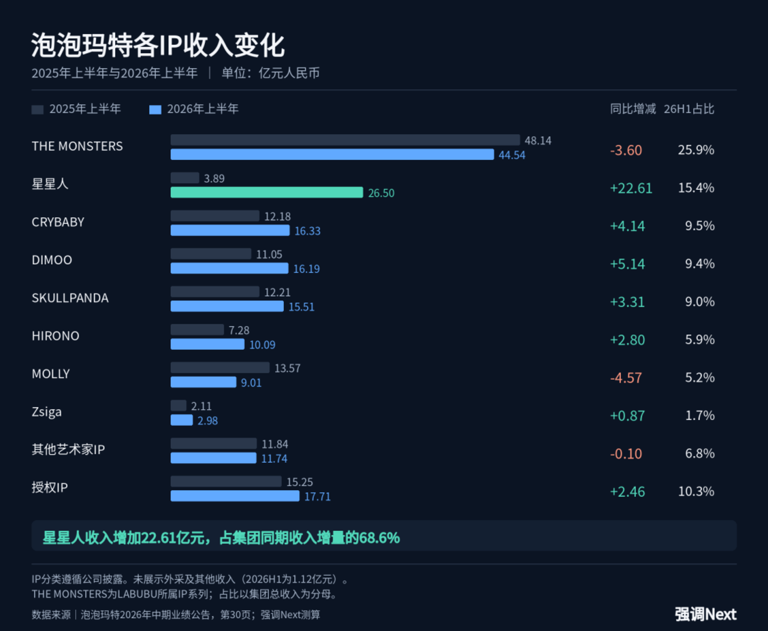Click THE MONSTERS 2025 dark bar
This screenshot has width=768, height=631.
pos(345,140)
